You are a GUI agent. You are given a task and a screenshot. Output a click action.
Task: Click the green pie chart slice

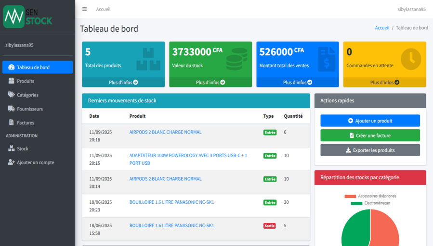(354, 231)
